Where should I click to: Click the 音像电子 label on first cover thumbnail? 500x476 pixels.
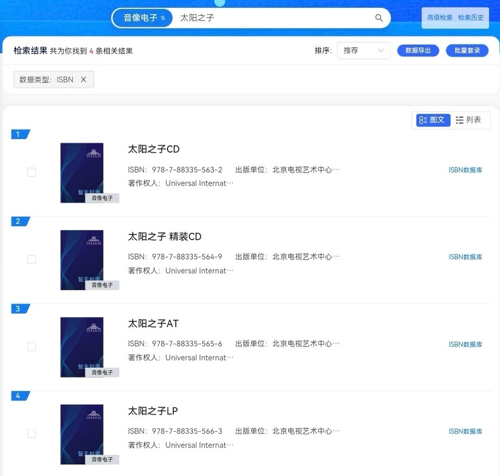tap(104, 198)
